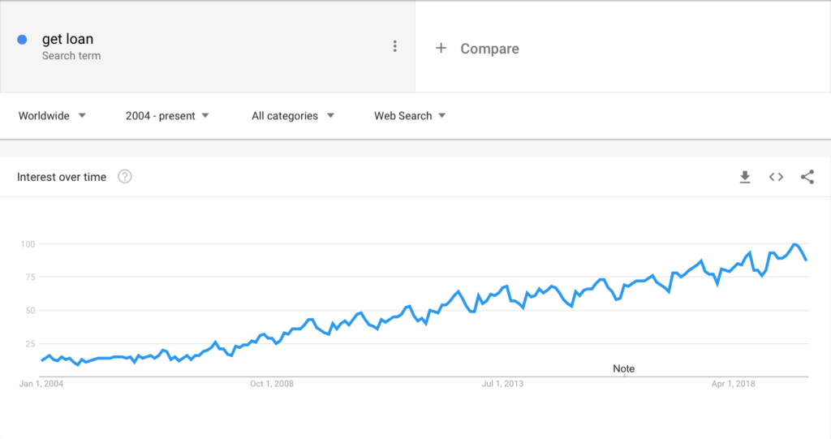831x439 pixels.
Task: Click the chart peak near 100
Action: (x=794, y=244)
